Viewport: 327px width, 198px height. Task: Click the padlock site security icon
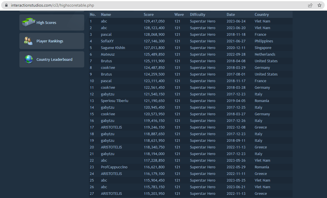pos(6,5)
